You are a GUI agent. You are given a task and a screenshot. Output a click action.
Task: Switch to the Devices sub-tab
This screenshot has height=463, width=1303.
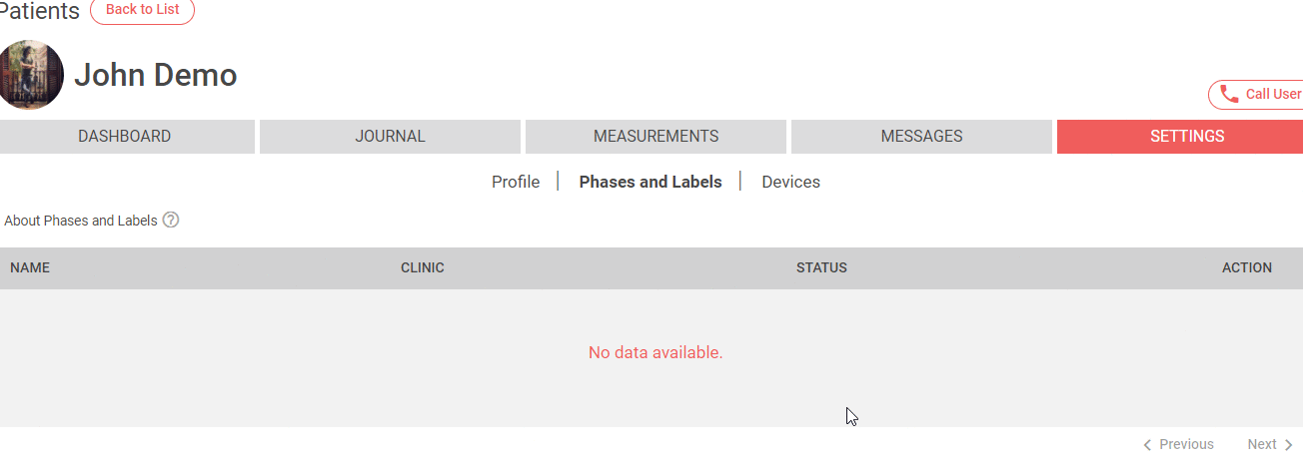pos(790,182)
